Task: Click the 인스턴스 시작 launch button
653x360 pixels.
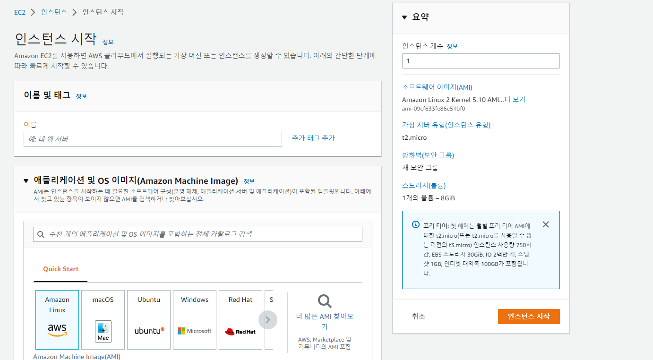Action: [x=529, y=317]
